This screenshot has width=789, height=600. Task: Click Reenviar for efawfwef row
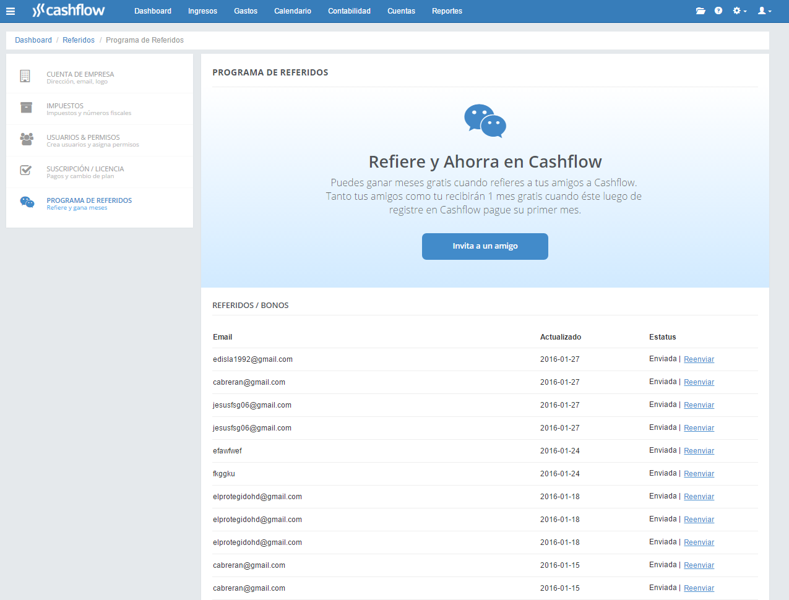point(699,451)
